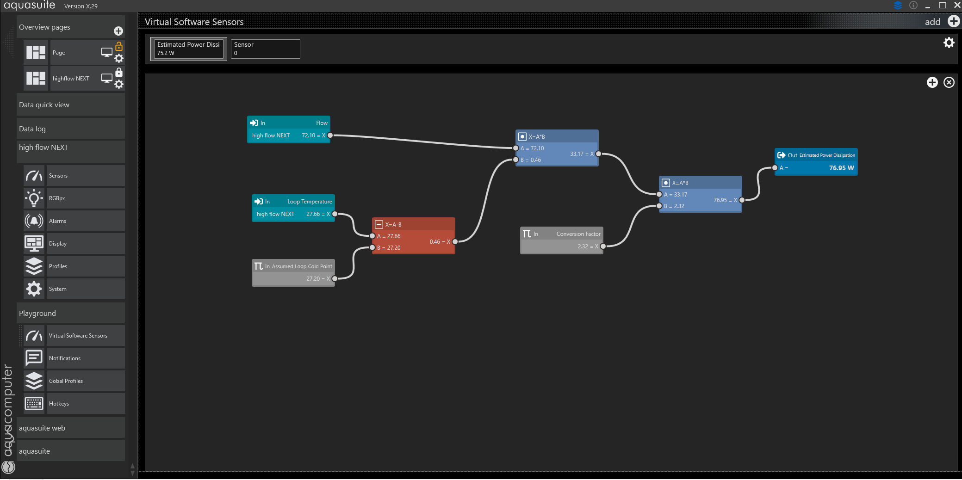
Task: Open the Display monitor icon
Action: 34,243
